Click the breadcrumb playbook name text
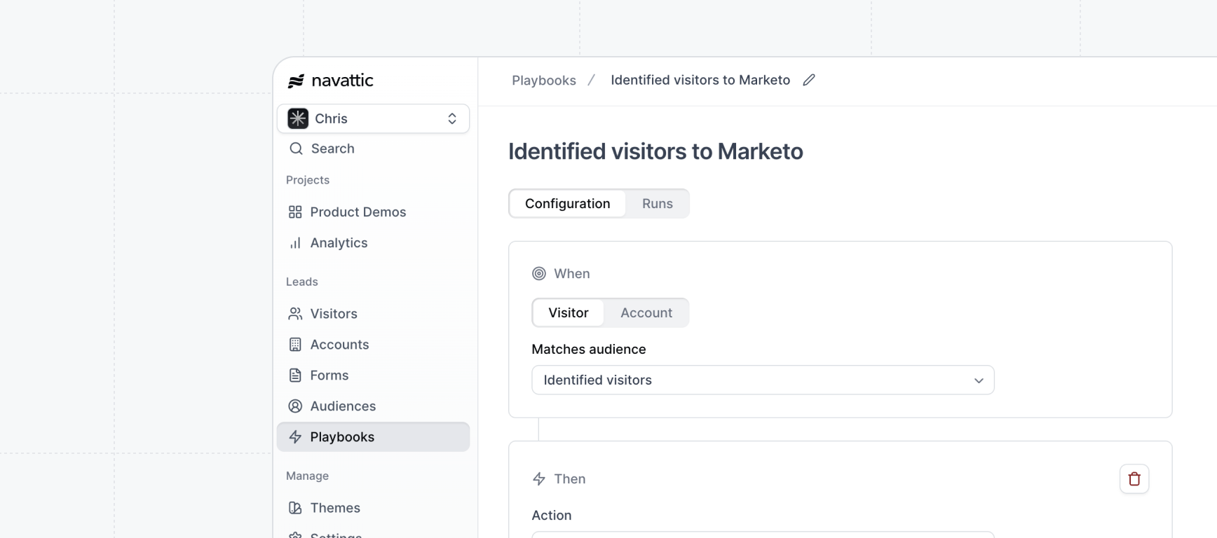 point(700,80)
